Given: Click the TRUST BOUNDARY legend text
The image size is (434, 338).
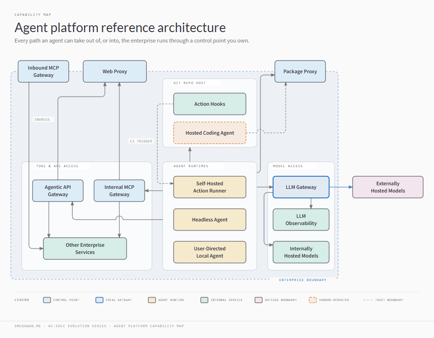Looking at the screenshot, I should (x=389, y=300).
